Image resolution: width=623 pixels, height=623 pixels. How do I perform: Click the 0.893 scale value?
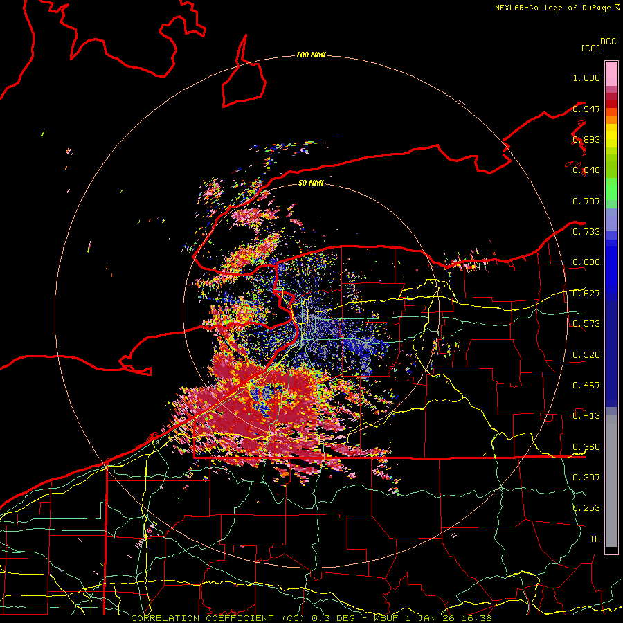tap(586, 139)
